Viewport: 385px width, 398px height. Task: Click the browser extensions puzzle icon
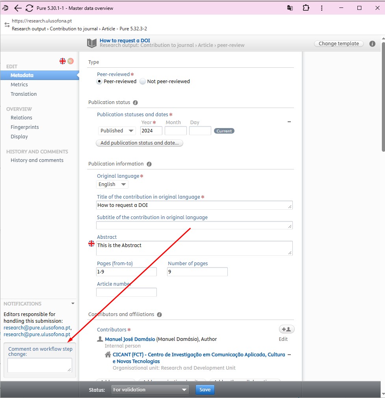pyautogui.click(x=306, y=8)
